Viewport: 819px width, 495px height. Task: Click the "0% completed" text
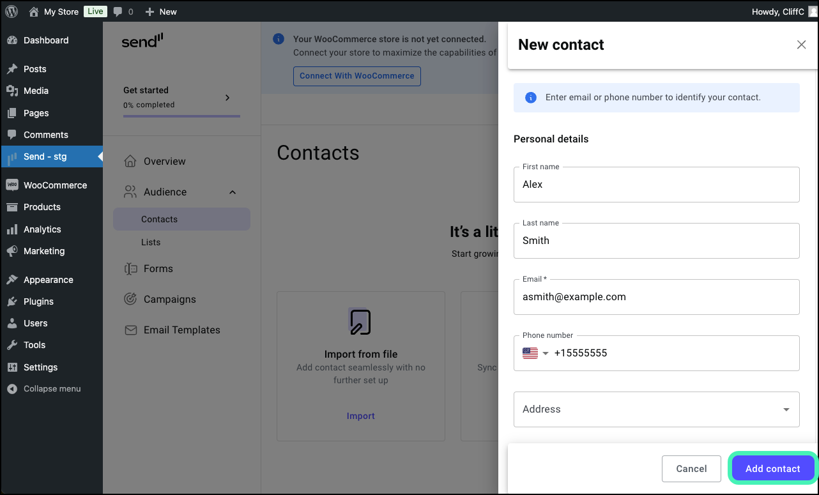click(x=149, y=105)
